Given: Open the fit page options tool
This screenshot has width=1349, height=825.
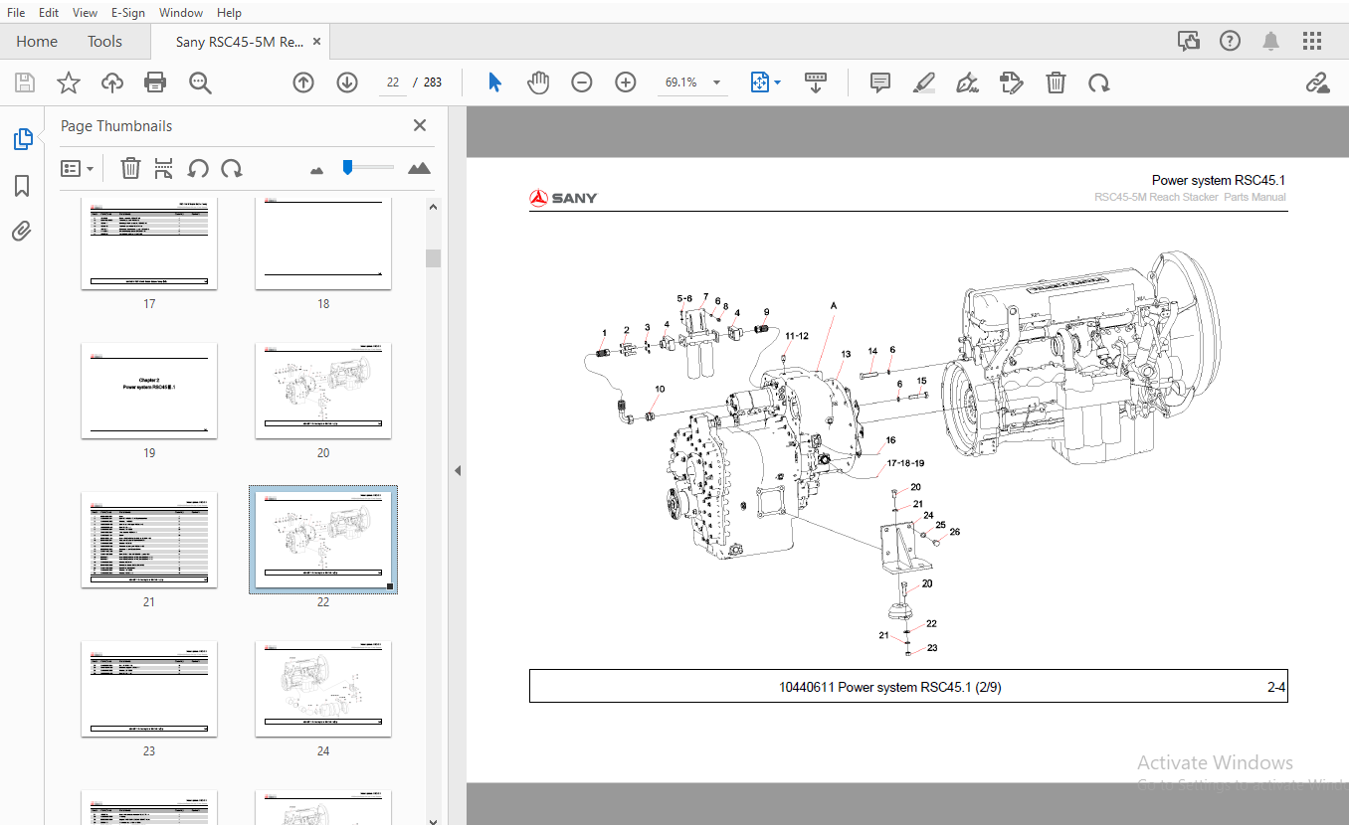Looking at the screenshot, I should tap(759, 82).
